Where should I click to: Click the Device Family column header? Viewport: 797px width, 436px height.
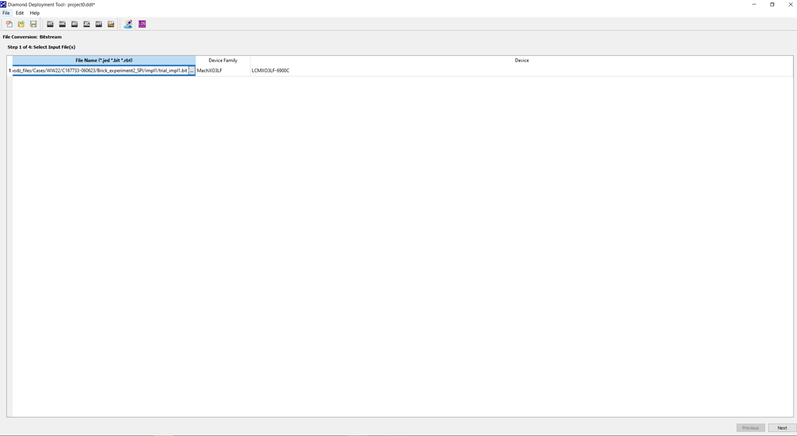coord(223,60)
